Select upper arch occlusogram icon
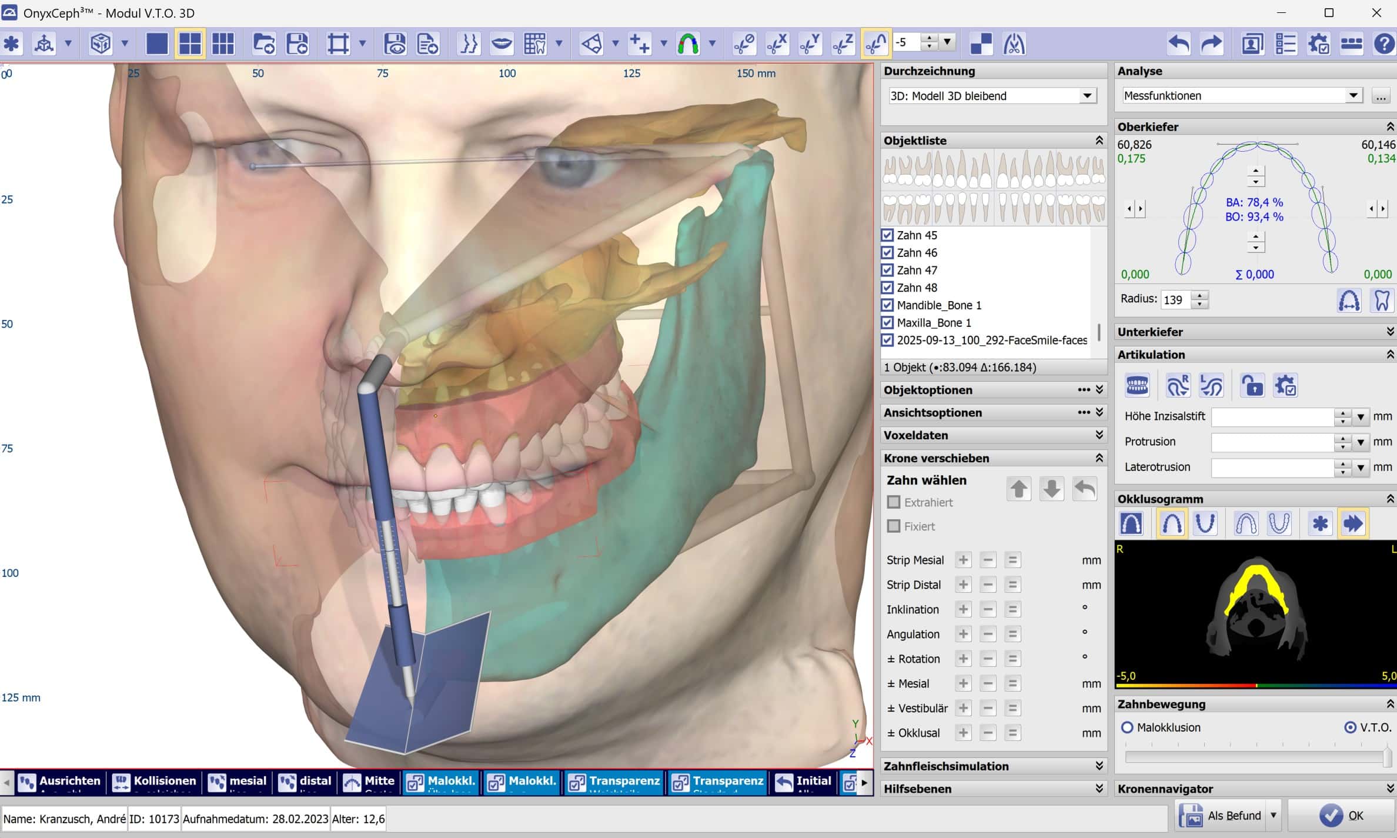This screenshot has width=1397, height=838. pyautogui.click(x=1171, y=523)
